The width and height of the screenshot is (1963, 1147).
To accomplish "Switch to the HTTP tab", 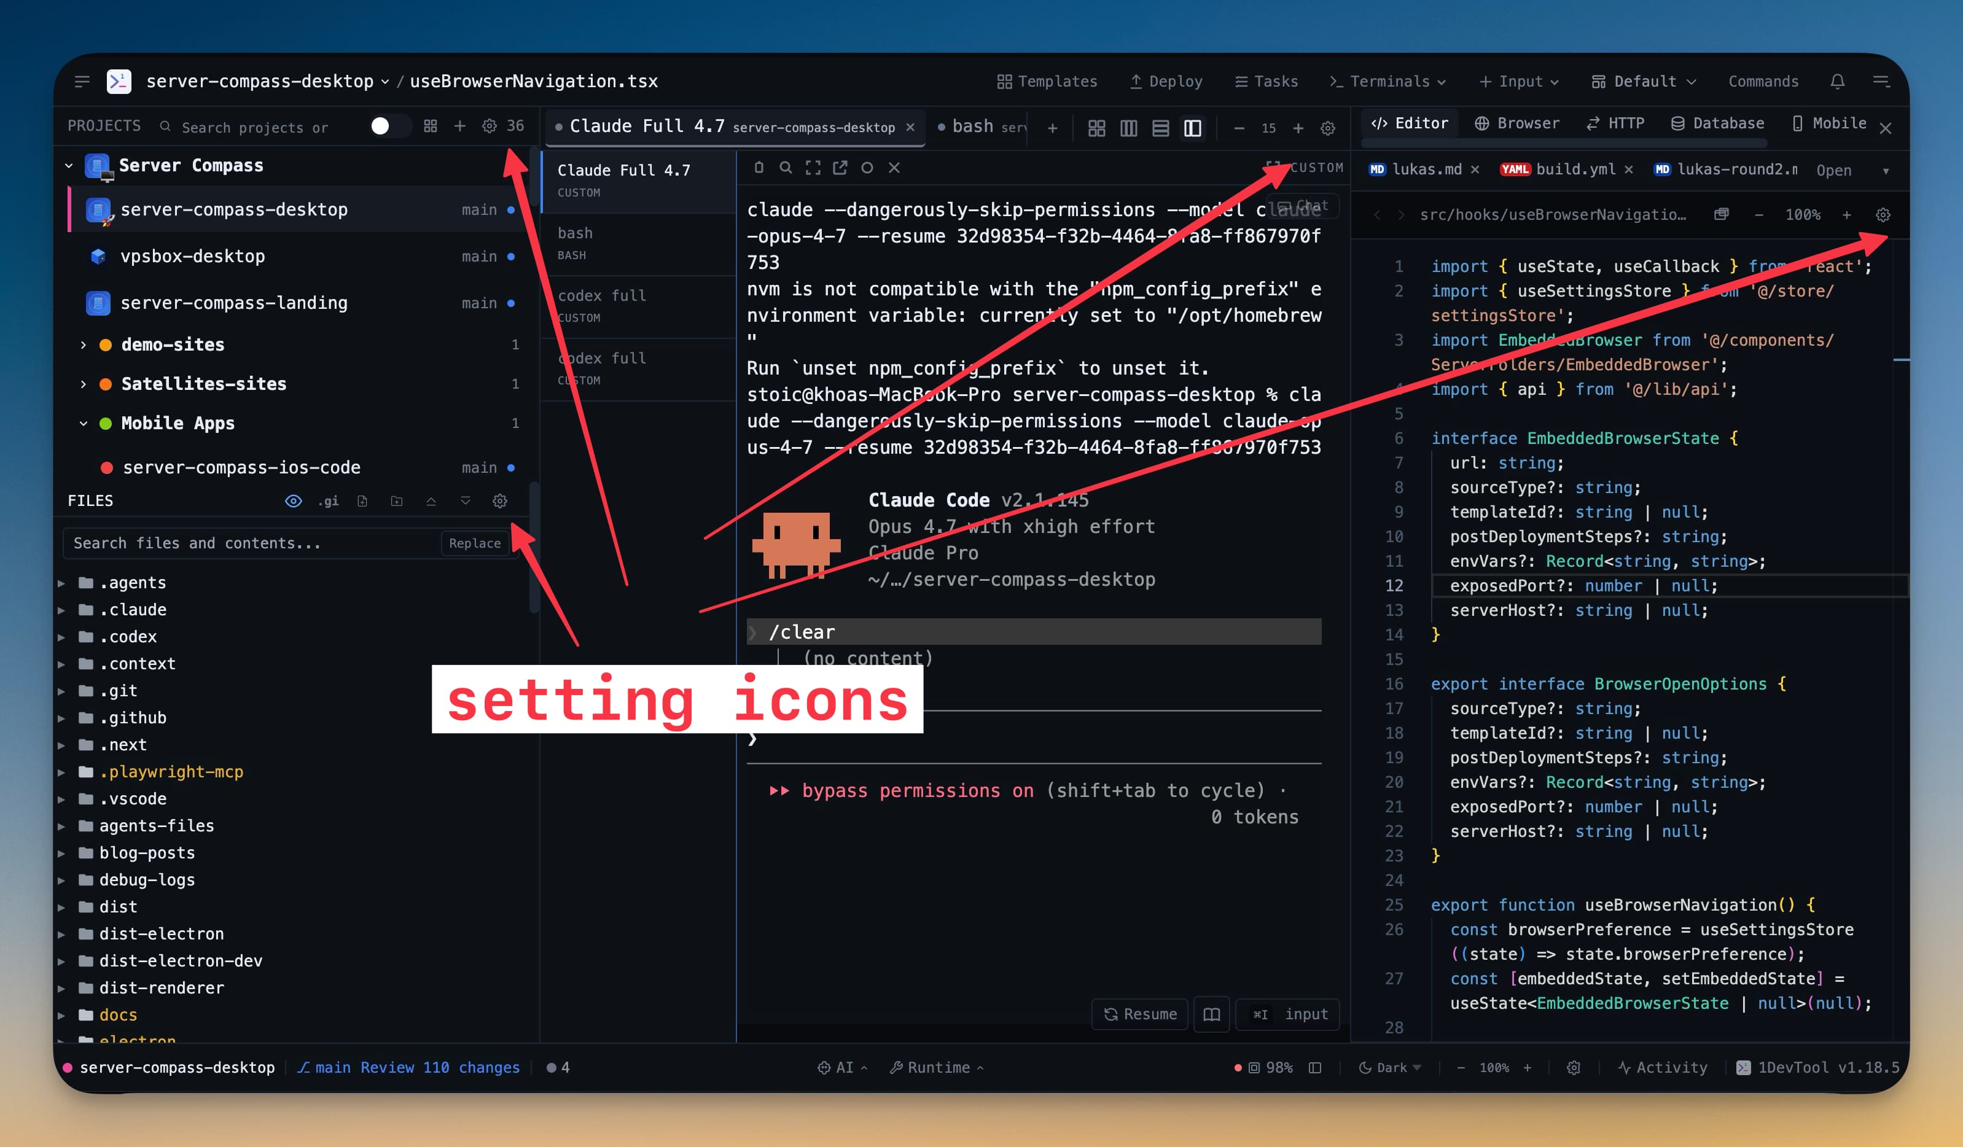I will [1615, 124].
